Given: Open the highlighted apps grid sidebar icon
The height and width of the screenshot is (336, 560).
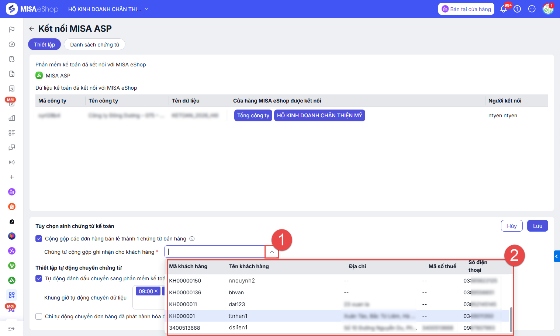Looking at the screenshot, I should coord(12,295).
